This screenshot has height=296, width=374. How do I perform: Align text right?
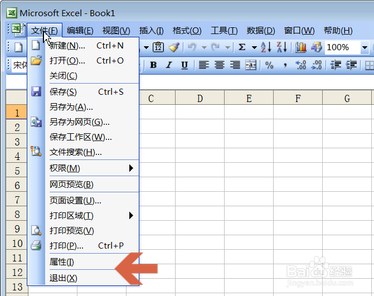tap(235, 65)
